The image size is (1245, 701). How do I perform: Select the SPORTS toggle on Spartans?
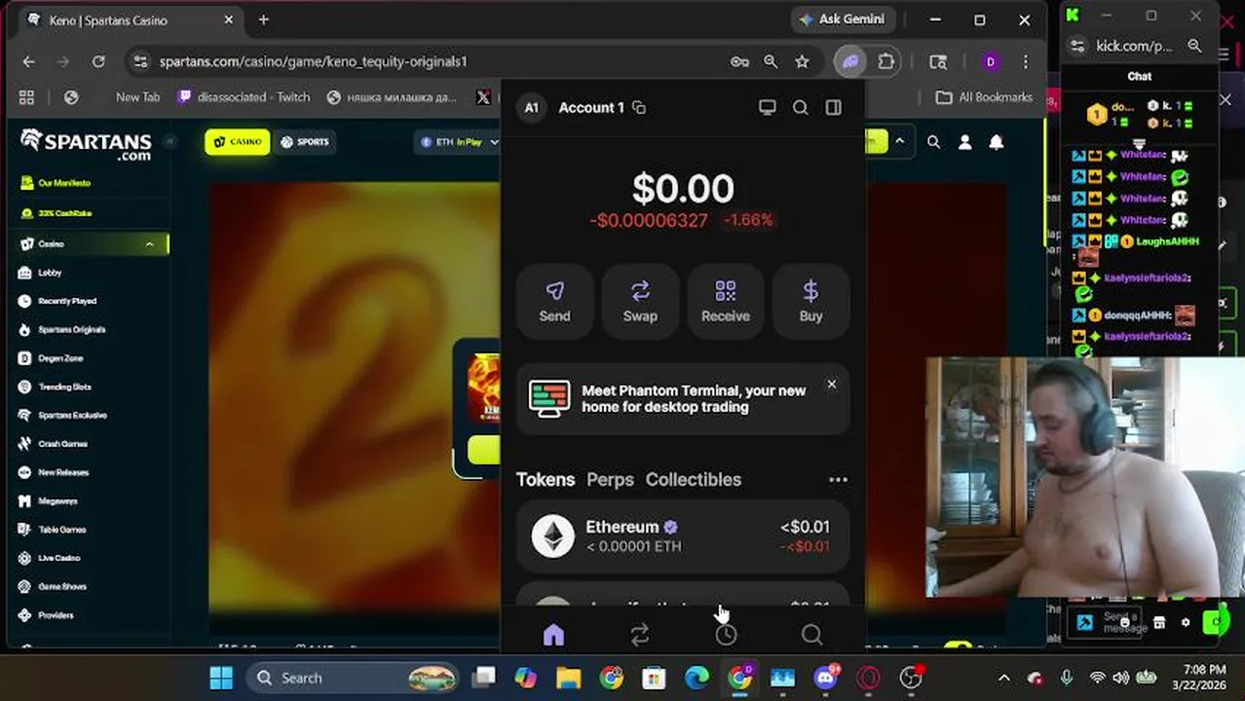coord(304,142)
